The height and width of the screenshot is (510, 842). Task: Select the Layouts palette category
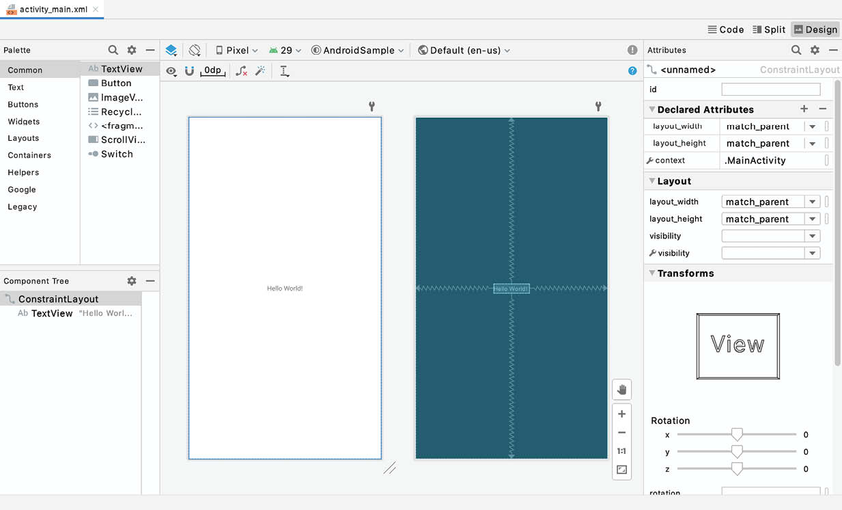(40, 137)
